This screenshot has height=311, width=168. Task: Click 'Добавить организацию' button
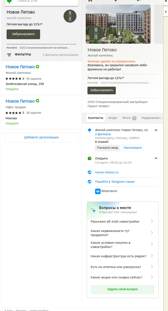[x=41, y=137]
